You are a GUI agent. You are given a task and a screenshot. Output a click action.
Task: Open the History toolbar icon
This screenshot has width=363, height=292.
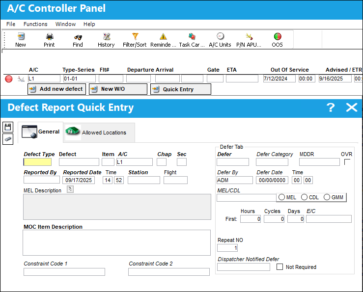point(107,36)
